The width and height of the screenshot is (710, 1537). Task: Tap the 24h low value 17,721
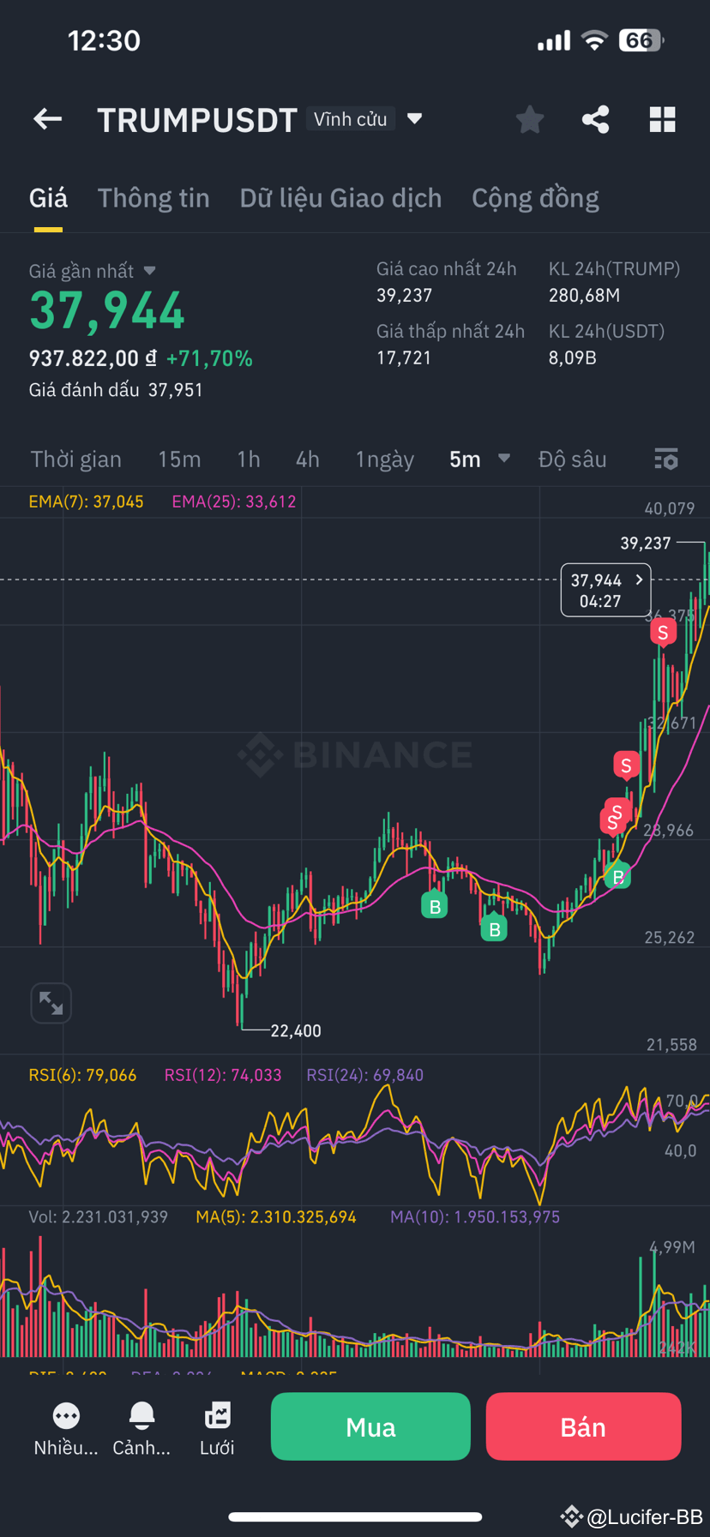pos(404,358)
